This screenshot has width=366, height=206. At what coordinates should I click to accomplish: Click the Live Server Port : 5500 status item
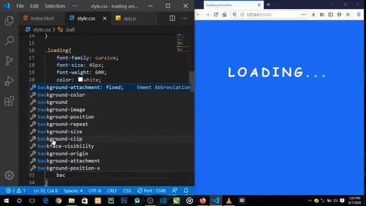point(152,191)
